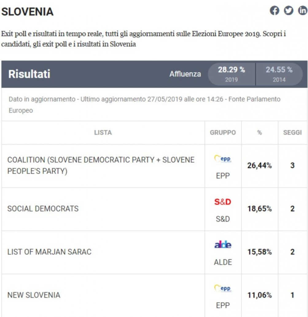This screenshot has height=317, width=308.
Task: Open the Social Democrats list entry
Action: (x=43, y=209)
